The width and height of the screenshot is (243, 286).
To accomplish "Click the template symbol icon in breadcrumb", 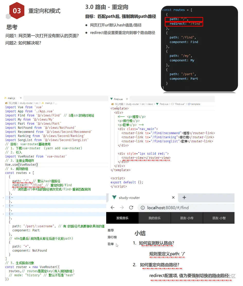I will (189, 104).
